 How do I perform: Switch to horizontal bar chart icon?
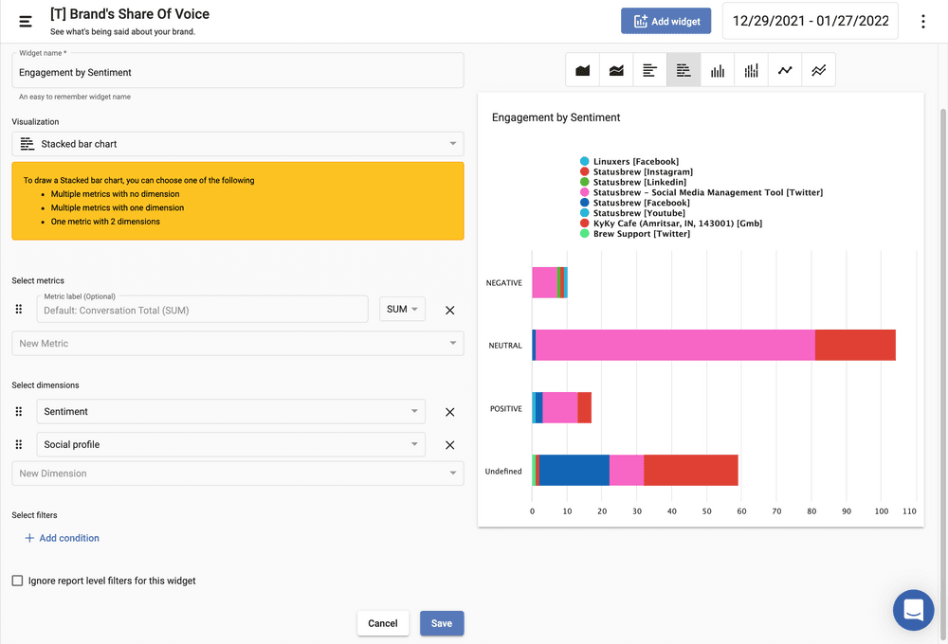649,70
